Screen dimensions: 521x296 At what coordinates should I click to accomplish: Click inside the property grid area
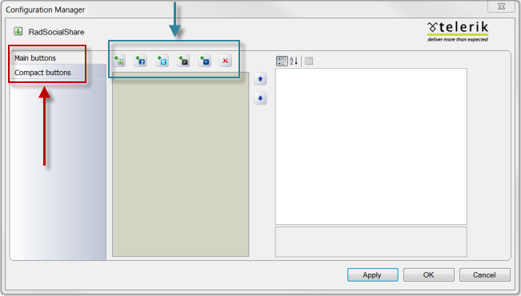click(371, 146)
